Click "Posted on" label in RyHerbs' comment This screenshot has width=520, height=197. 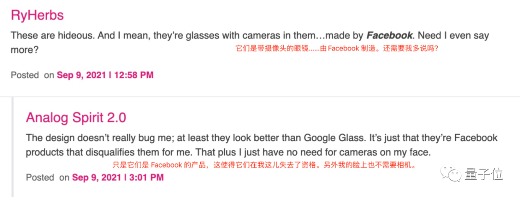(32, 75)
